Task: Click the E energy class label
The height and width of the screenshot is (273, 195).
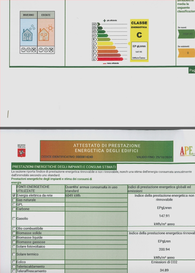Action: 94,51
